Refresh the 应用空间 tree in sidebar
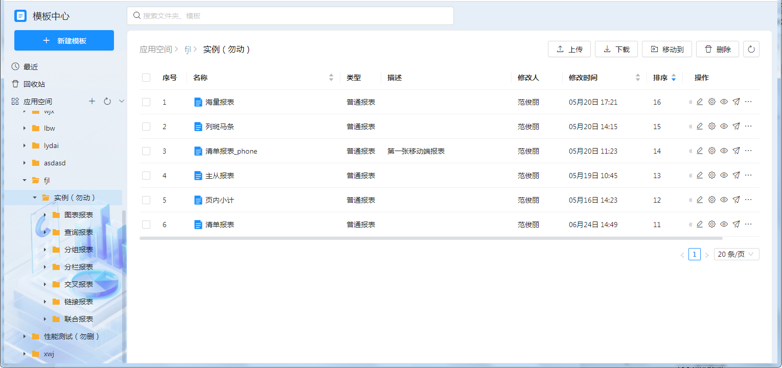This screenshot has height=368, width=782. (x=107, y=102)
